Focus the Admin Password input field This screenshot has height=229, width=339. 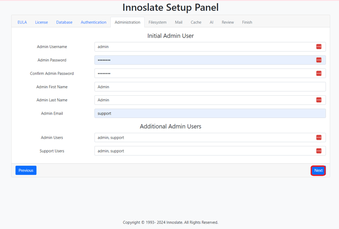tap(210, 60)
